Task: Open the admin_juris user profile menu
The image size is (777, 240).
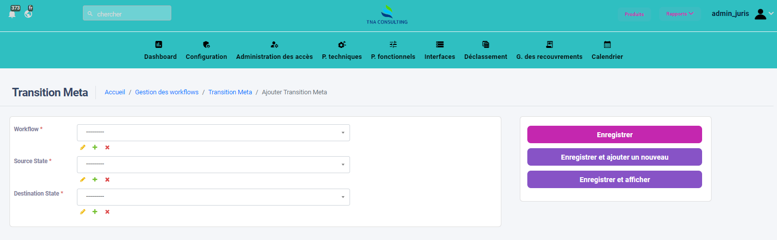Action: (x=742, y=14)
